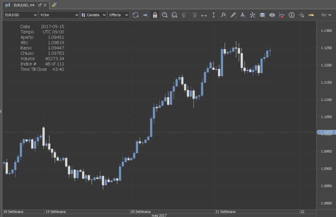Expand the Candela chart type dropdown

coord(93,15)
